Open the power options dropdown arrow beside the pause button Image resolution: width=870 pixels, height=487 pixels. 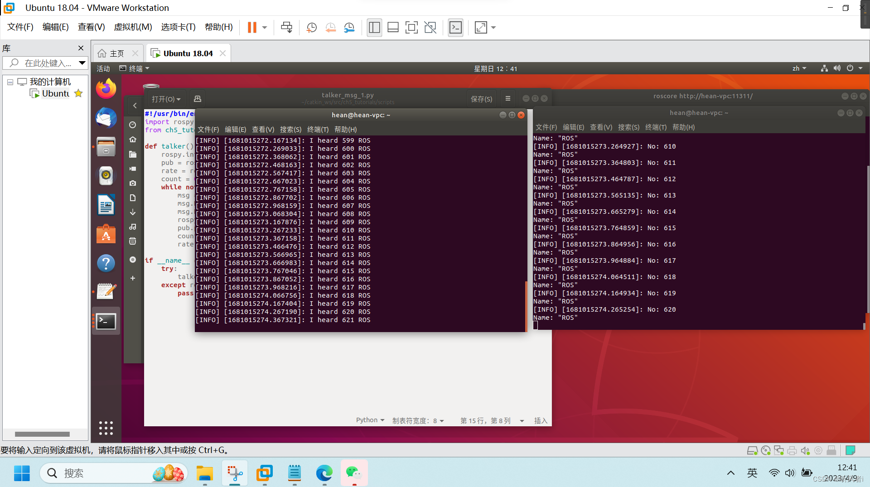point(265,28)
